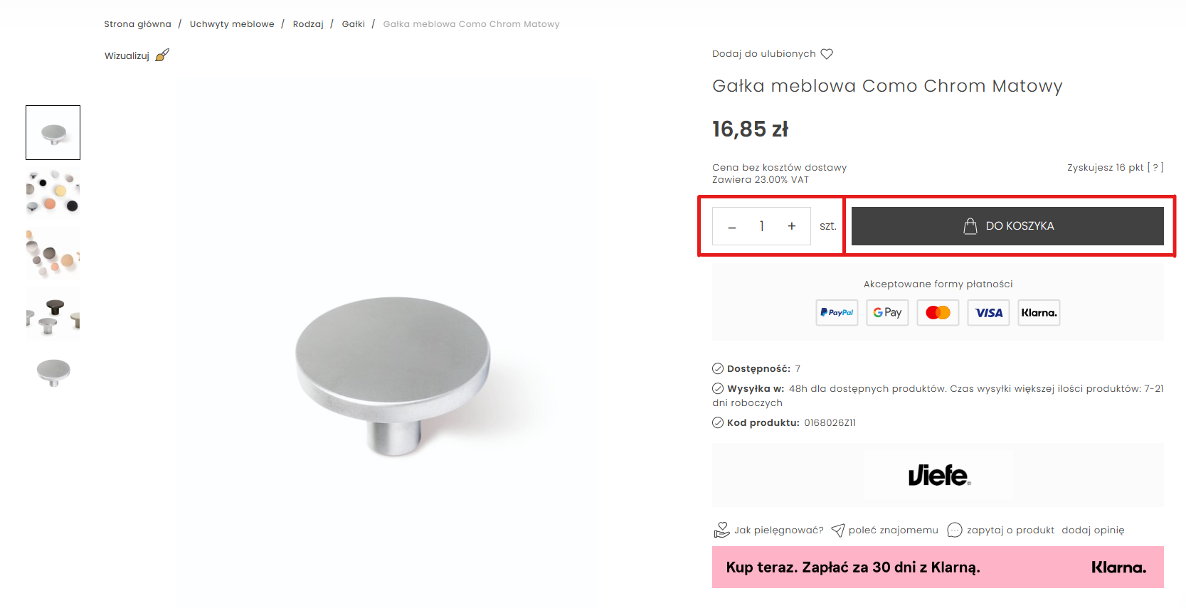Open the Viefe brand logo
Screen dimensions: 1186x608
click(x=938, y=475)
